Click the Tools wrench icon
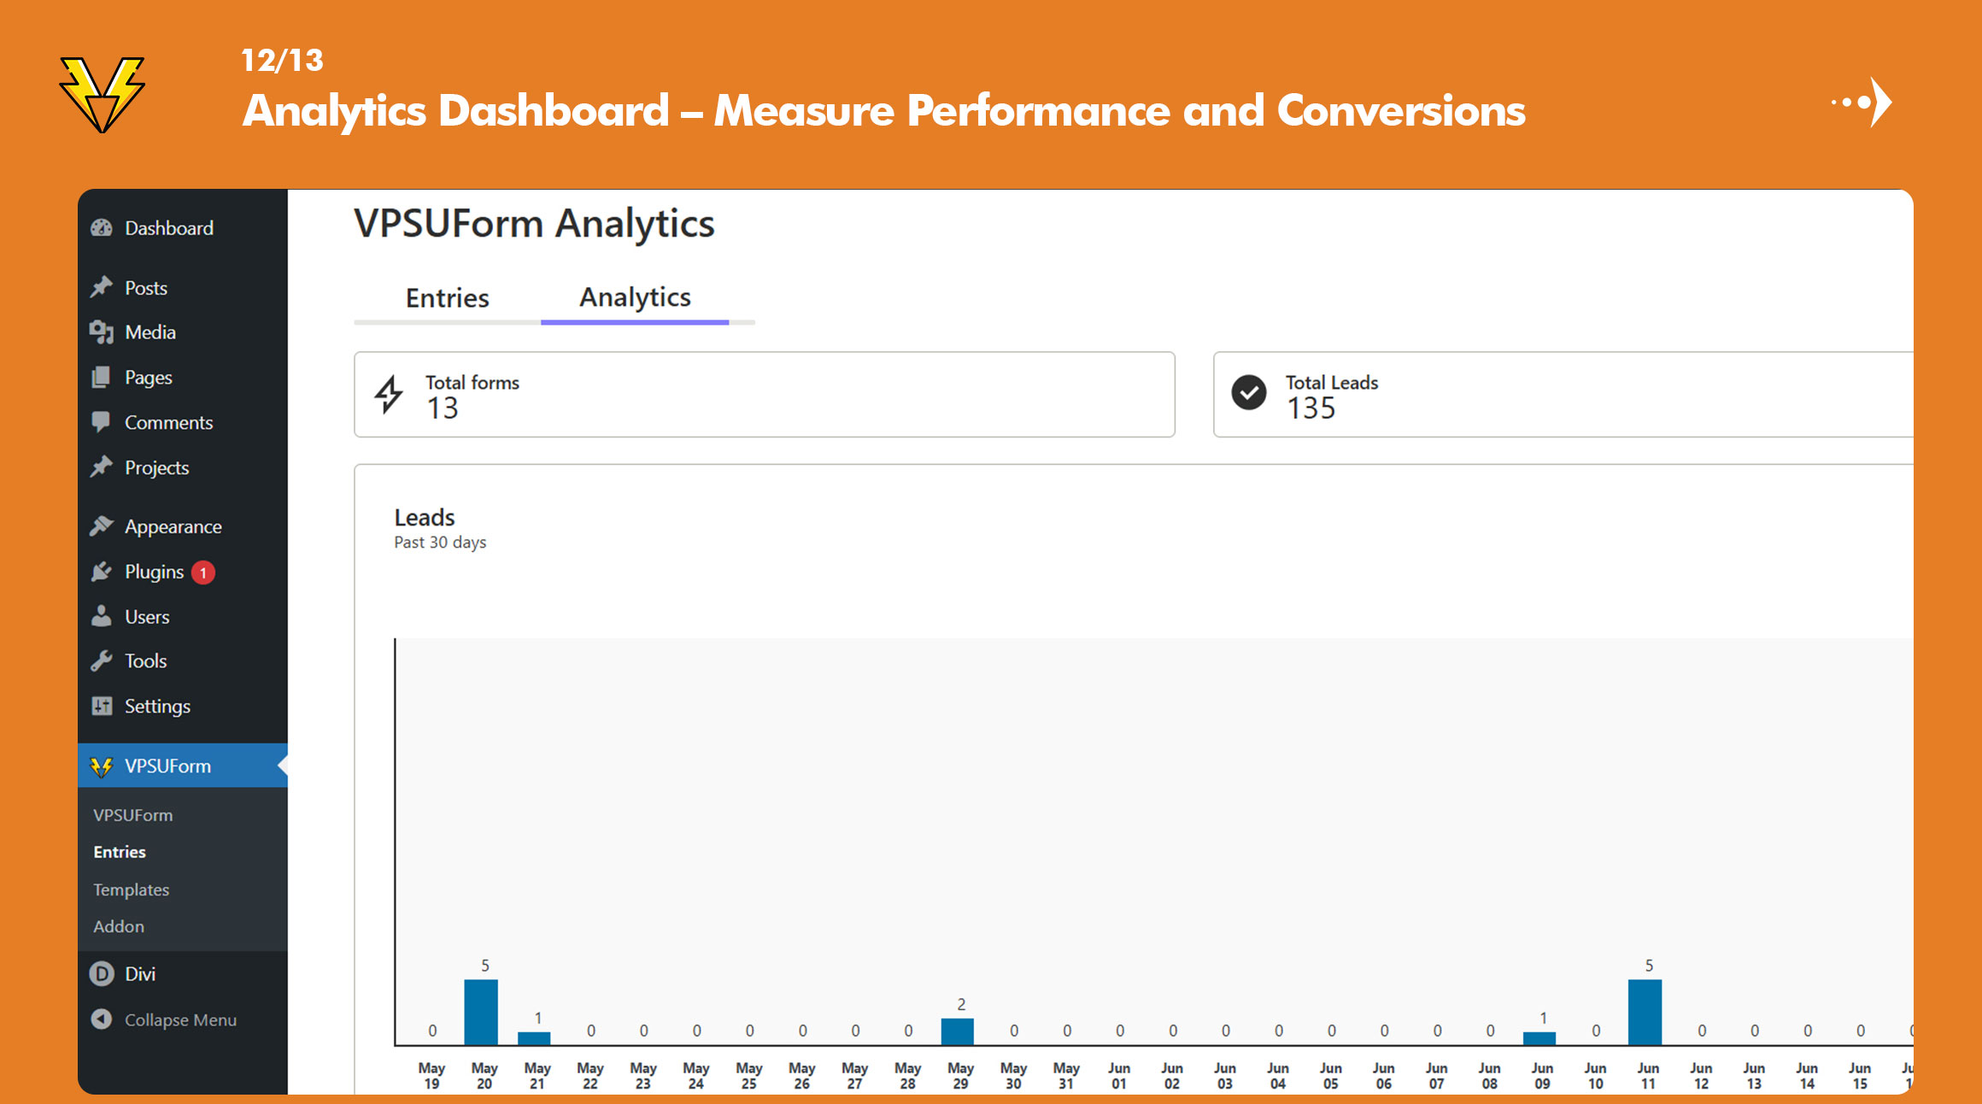Viewport: 1982px width, 1104px height. tap(102, 661)
